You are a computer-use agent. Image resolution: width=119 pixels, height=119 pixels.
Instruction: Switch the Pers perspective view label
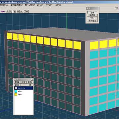click(x=3, y=12)
